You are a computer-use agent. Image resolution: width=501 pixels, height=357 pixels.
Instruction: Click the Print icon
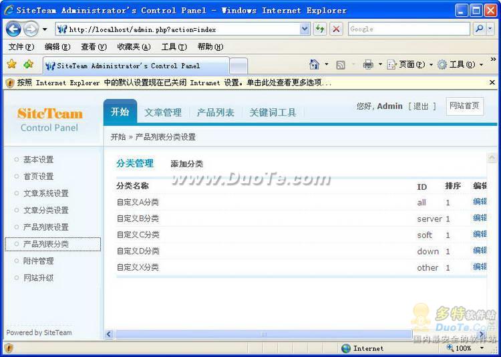pos(368,65)
